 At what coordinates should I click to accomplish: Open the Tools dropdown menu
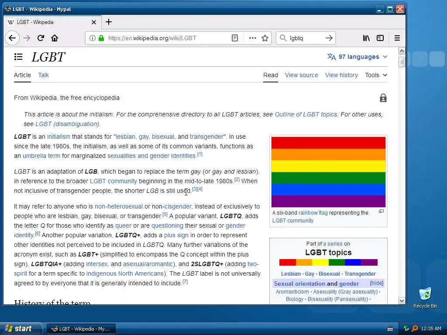(376, 75)
